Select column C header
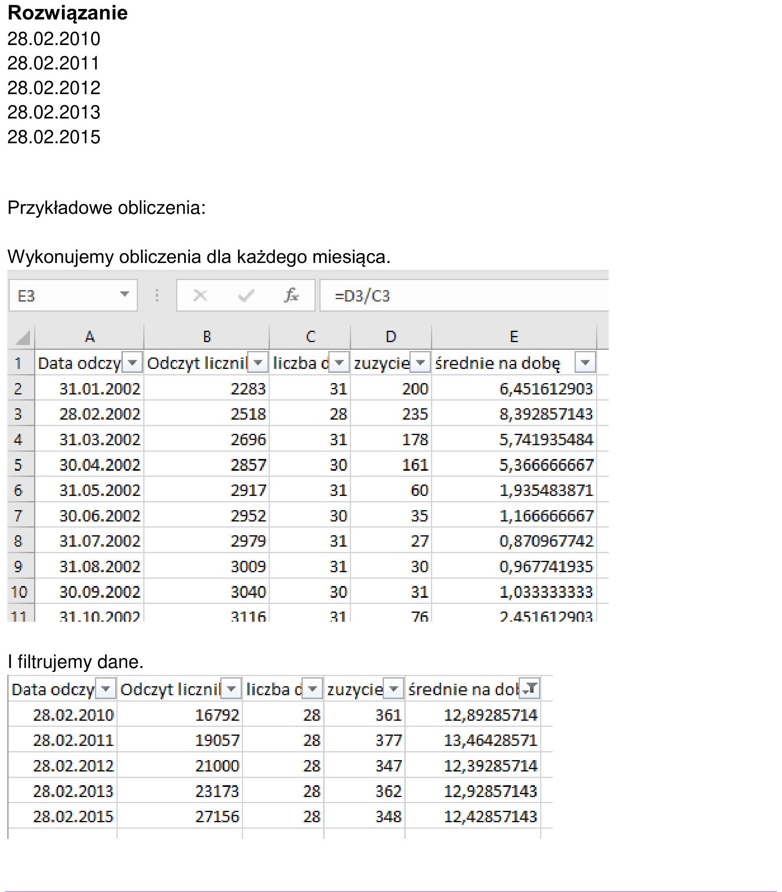 pos(310,337)
